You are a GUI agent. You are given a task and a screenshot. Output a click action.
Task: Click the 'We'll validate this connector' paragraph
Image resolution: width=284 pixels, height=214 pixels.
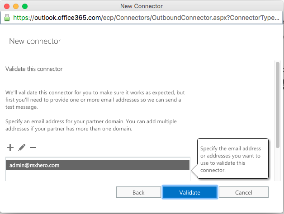click(x=95, y=100)
